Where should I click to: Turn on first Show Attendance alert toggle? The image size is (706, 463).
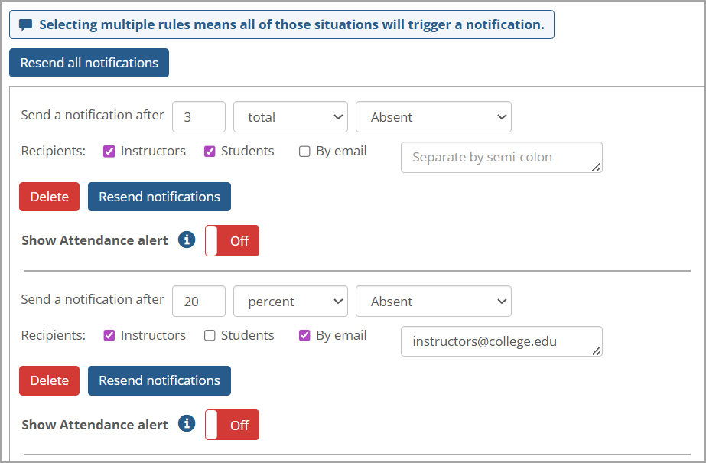tap(232, 240)
